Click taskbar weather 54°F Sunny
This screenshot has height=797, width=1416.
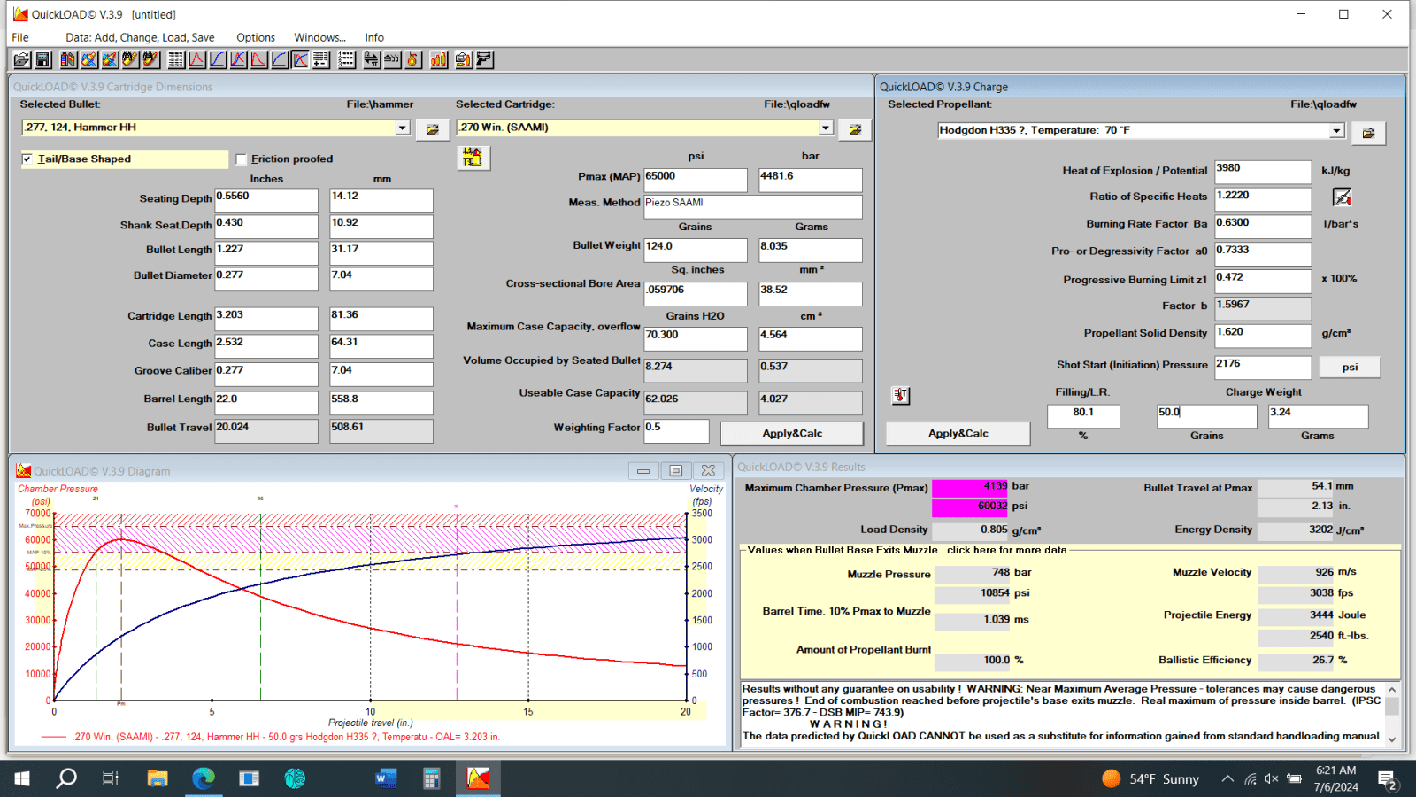(x=1150, y=778)
